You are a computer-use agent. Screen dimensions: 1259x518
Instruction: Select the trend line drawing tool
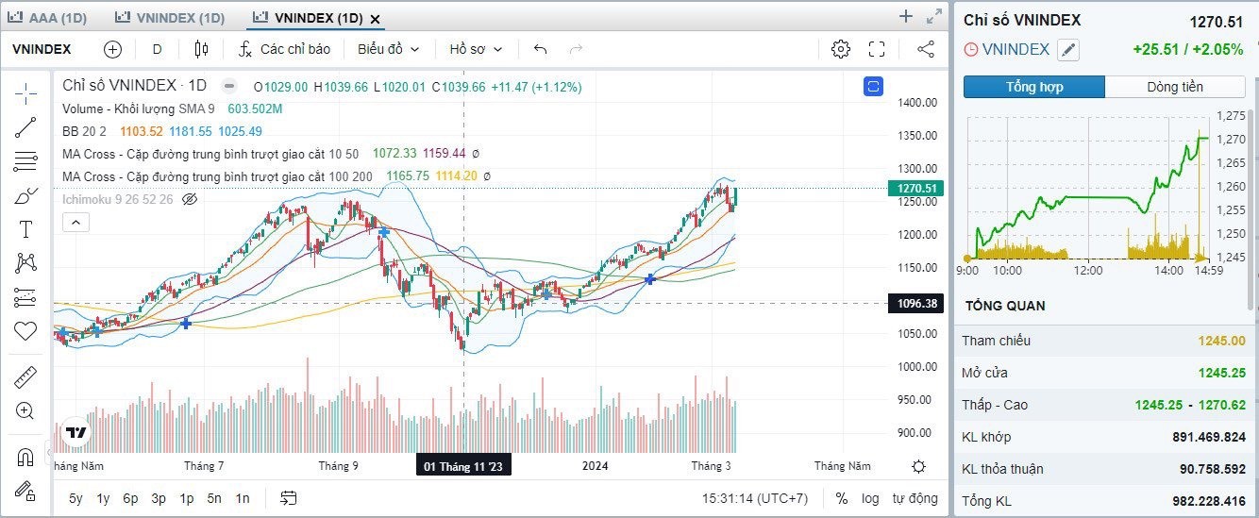point(25,127)
